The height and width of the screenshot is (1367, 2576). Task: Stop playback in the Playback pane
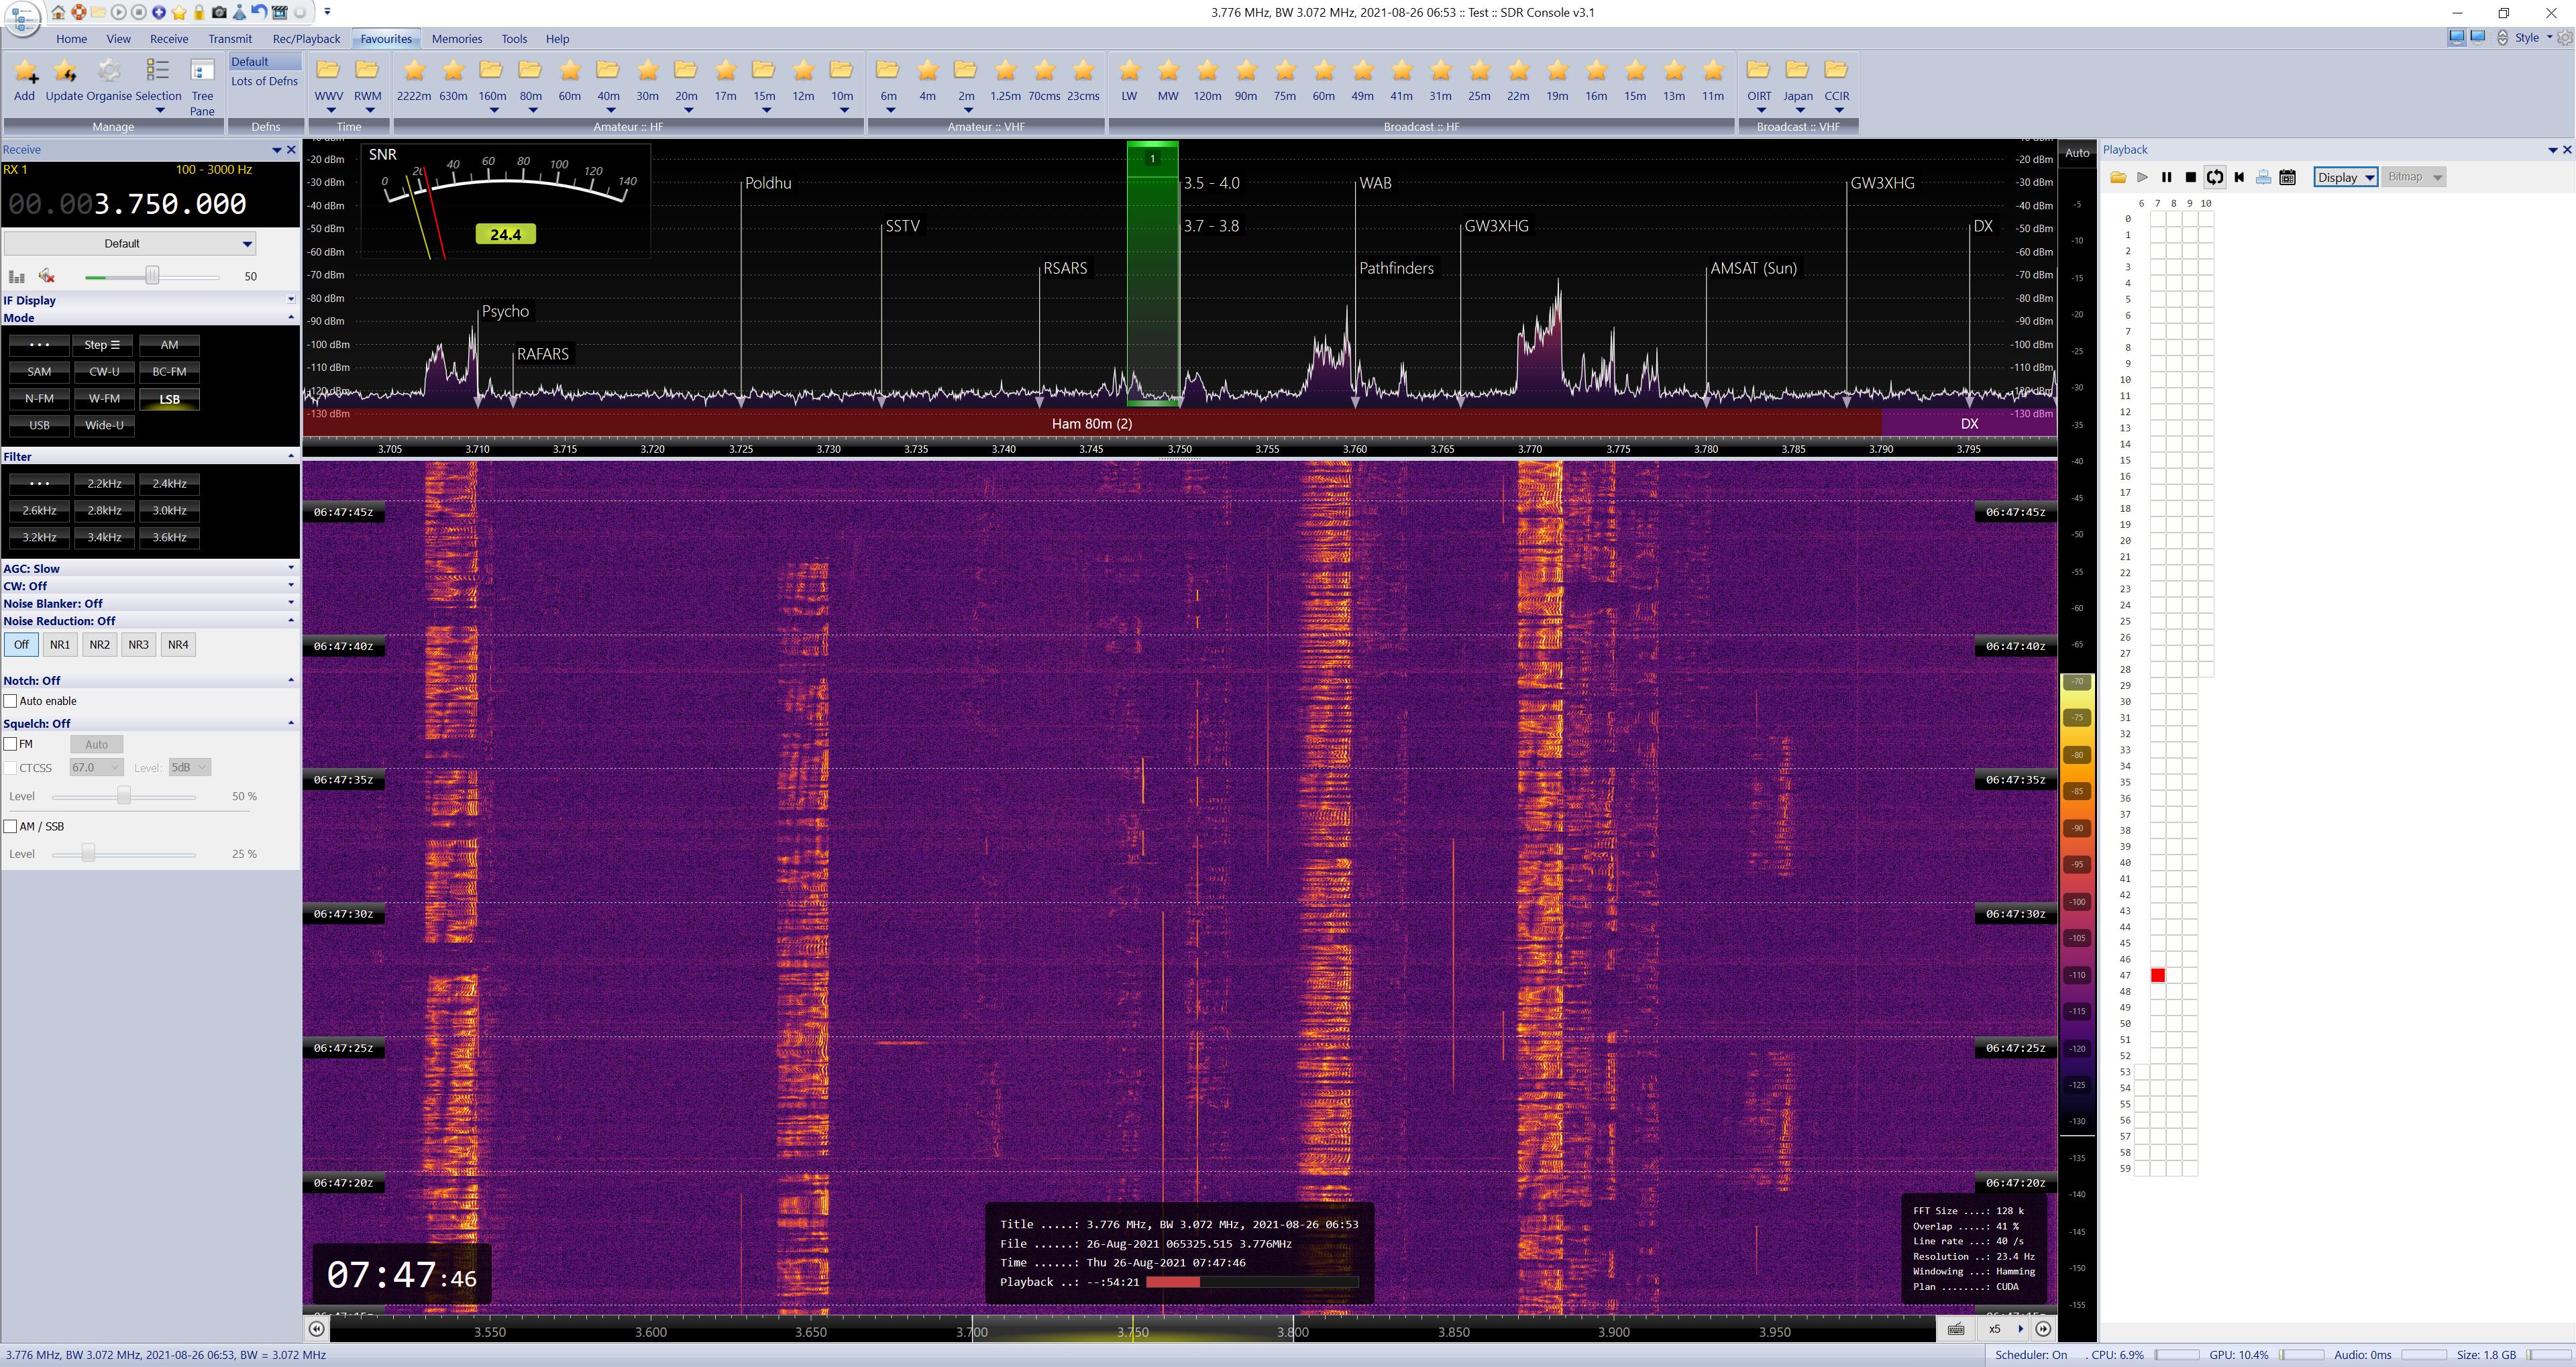click(2190, 177)
